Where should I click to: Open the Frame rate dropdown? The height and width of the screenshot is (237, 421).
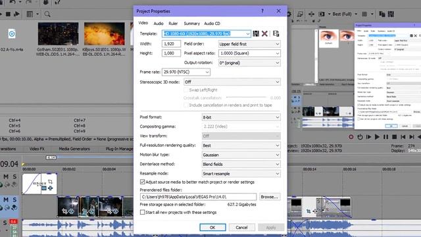pyautogui.click(x=186, y=72)
